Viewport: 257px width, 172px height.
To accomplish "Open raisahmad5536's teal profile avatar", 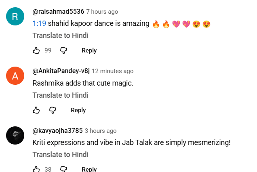I will click(x=15, y=17).
